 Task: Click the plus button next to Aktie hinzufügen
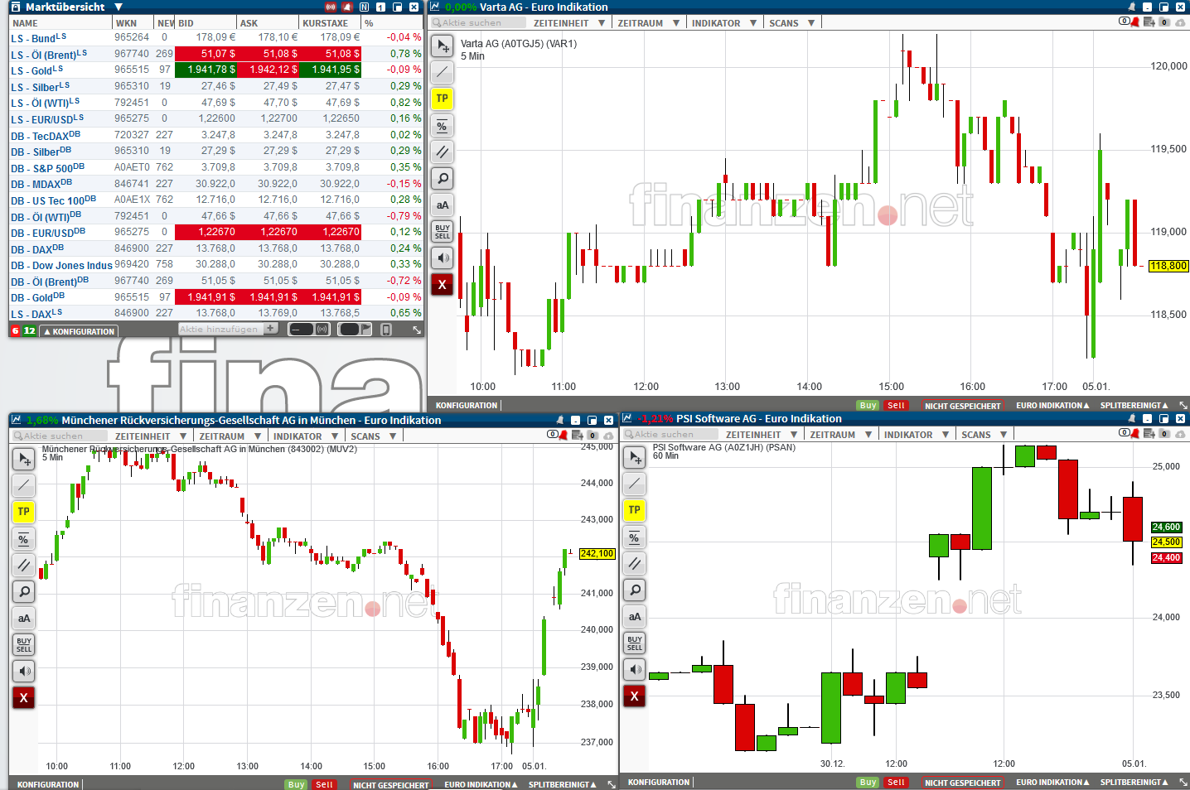tap(271, 329)
